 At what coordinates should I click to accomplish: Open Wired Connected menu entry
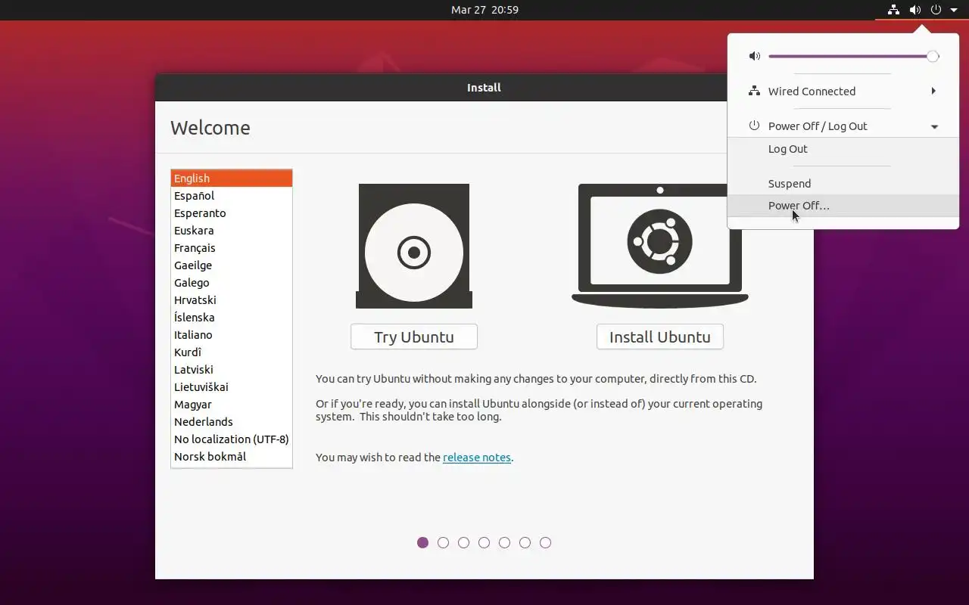click(x=843, y=91)
